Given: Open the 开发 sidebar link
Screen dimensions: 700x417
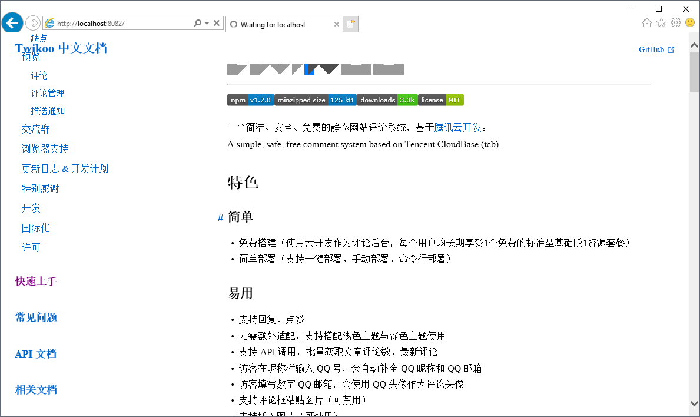Looking at the screenshot, I should tap(31, 208).
